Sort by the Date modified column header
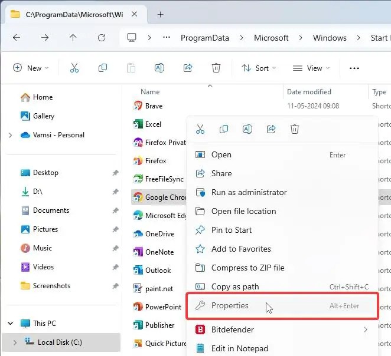 (x=309, y=92)
